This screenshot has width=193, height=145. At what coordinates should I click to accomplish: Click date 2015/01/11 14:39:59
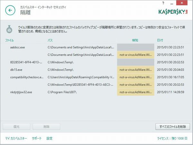click(170, 92)
